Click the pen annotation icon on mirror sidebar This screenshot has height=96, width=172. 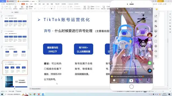[x=156, y=36]
